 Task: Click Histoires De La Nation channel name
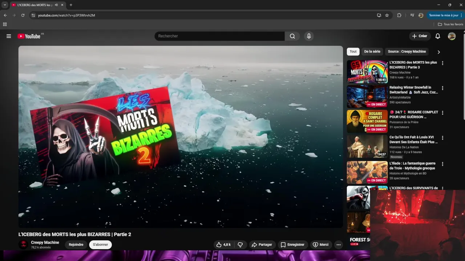pyautogui.click(x=404, y=147)
